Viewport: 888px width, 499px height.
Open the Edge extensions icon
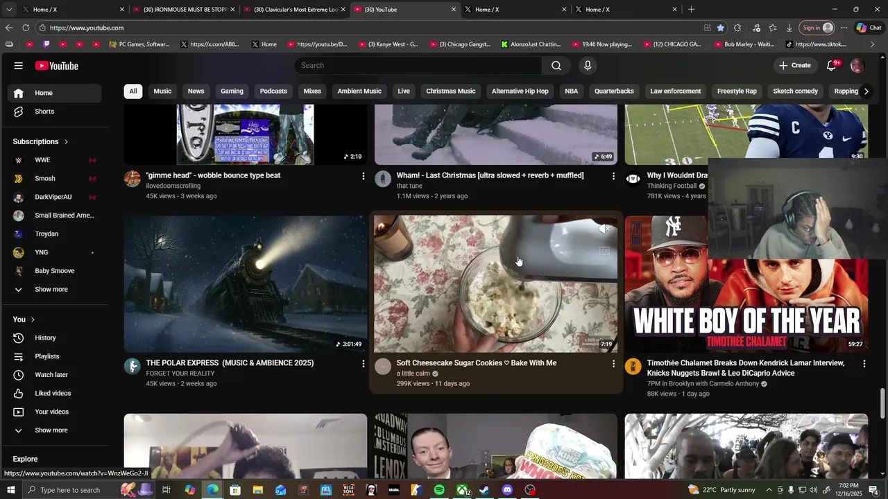[x=737, y=28]
